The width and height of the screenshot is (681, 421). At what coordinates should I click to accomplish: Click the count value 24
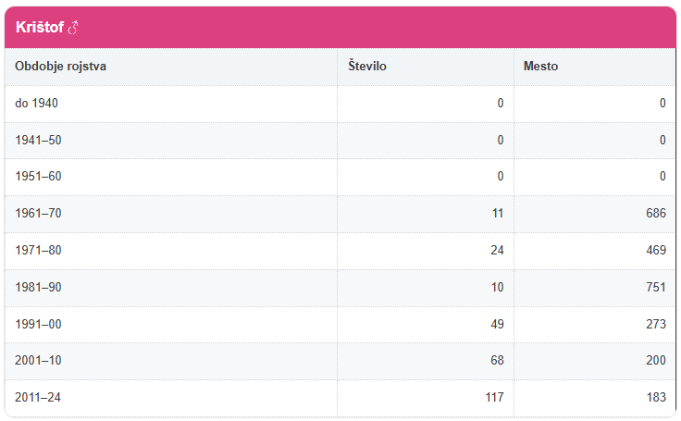pyautogui.click(x=497, y=250)
